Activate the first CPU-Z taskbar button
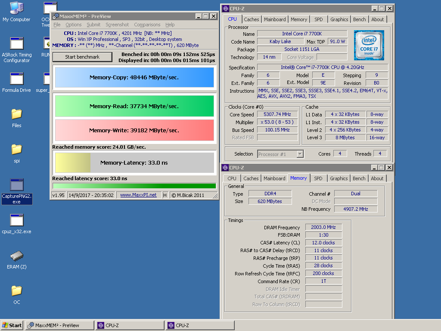Screen dimensions: 441x331 click(130, 325)
